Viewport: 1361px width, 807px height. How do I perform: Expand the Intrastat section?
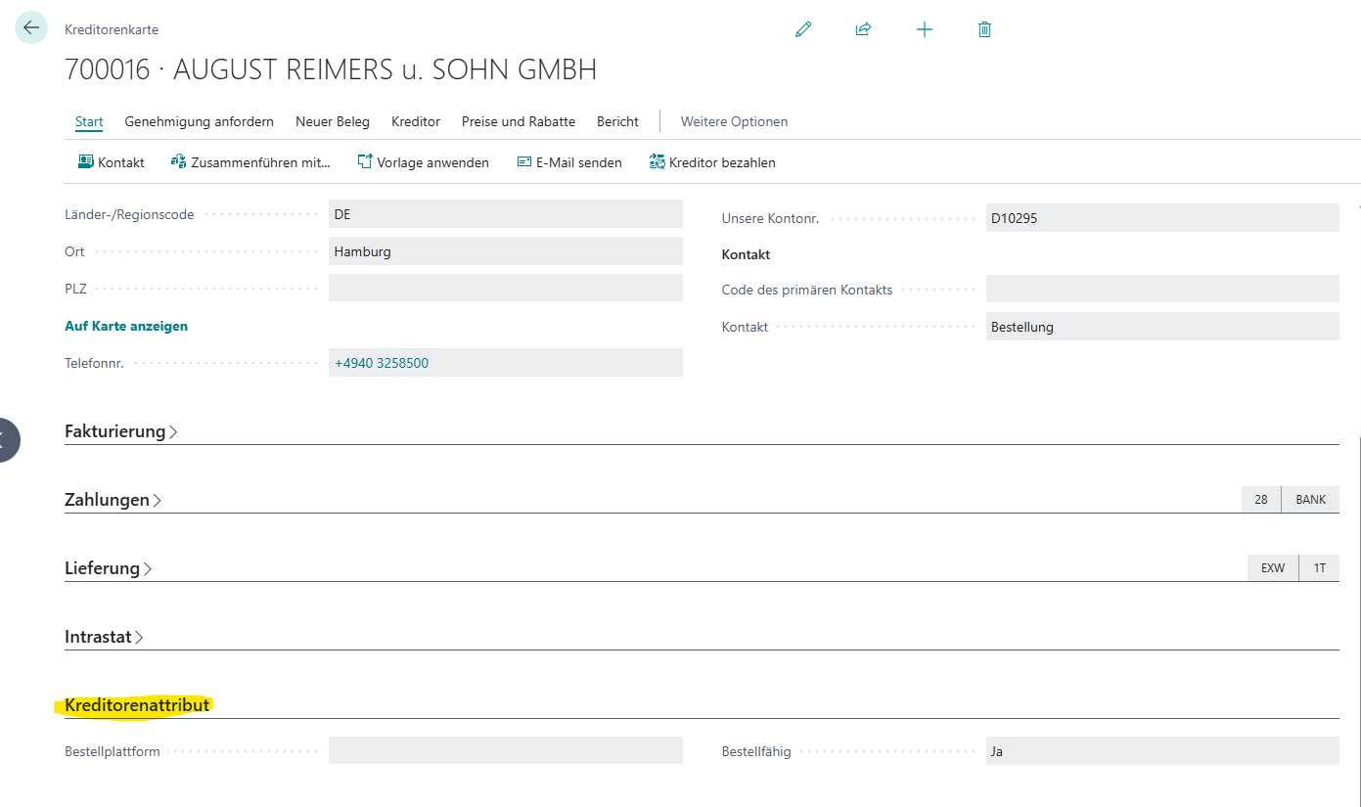coord(105,637)
